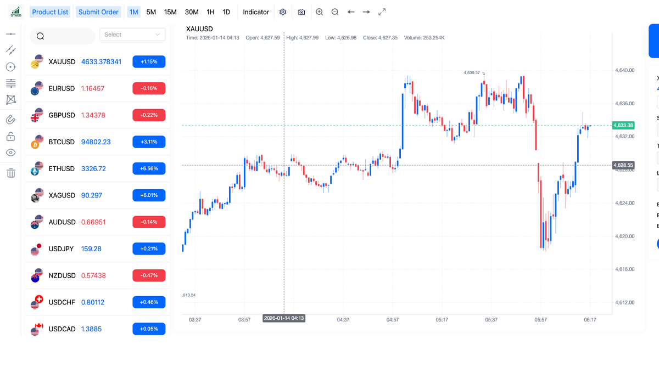659x384 pixels.
Task: Switch to the 15M timeframe
Action: click(170, 12)
